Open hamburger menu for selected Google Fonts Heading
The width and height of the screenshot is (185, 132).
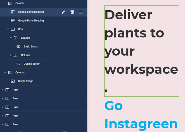[81, 12]
